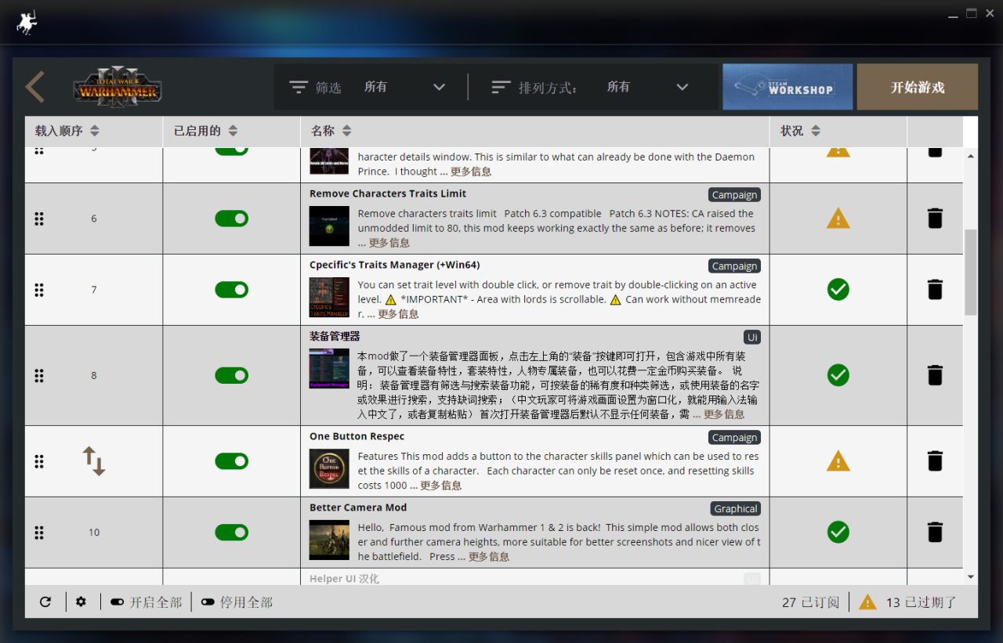1003x643 pixels.
Task: Click the warning status icon for One Button Respec
Action: (838, 461)
